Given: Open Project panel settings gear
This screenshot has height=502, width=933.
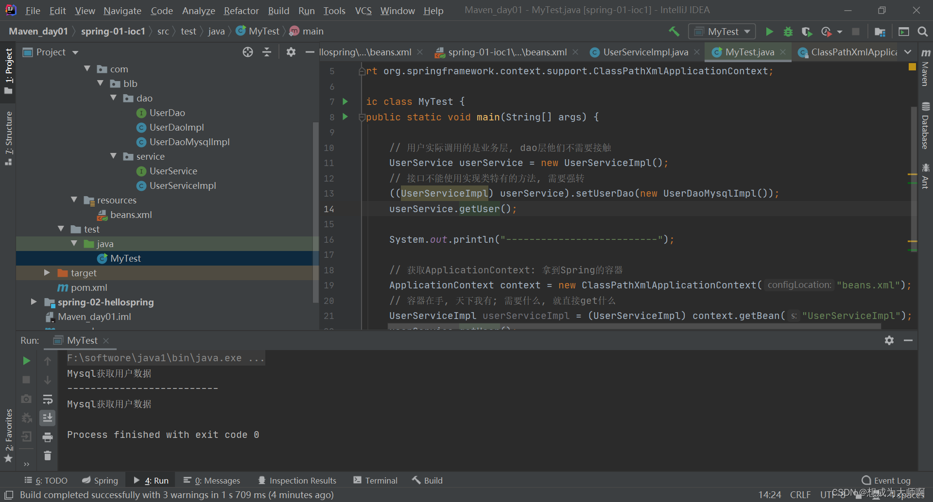Looking at the screenshot, I should pyautogui.click(x=291, y=52).
